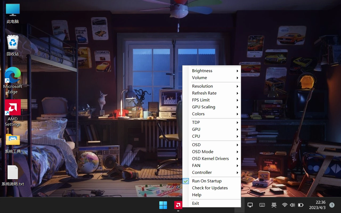The height and width of the screenshot is (213, 341).
Task: Open the touch keyboard tray icon
Action: [x=262, y=205]
